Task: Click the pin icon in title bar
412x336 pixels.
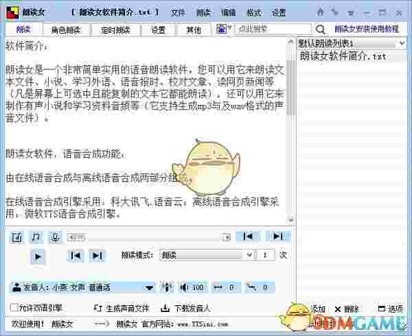Action: [335, 12]
